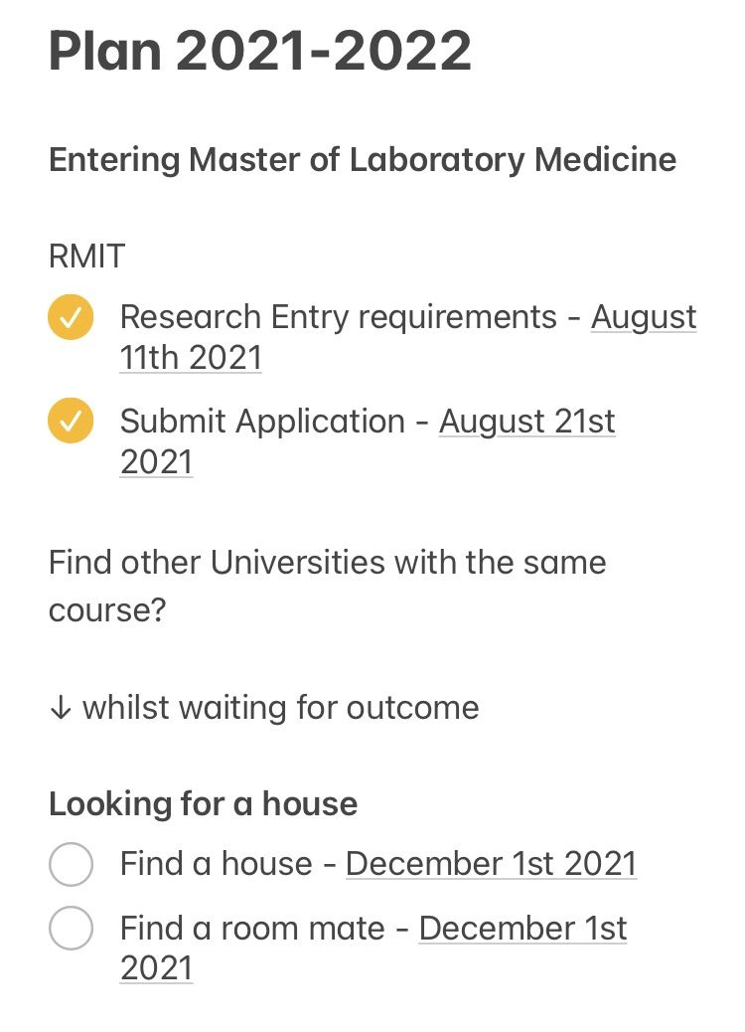This screenshot has width=745, height=1032.
Task: Click the Research Entry requirements text
Action: [x=339, y=317]
